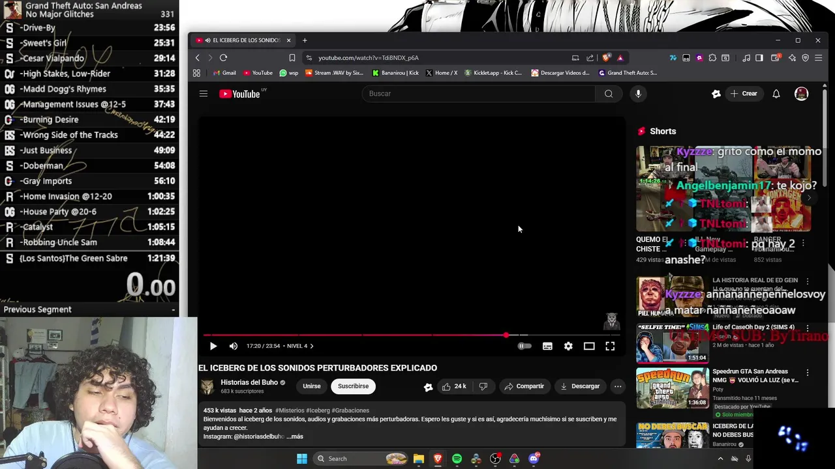Toggle subtitles with the captions button

pyautogui.click(x=547, y=347)
